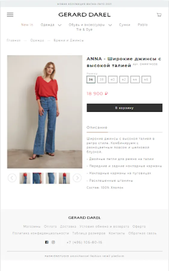
Task: Show next product thumbnails
Action: point(77,178)
